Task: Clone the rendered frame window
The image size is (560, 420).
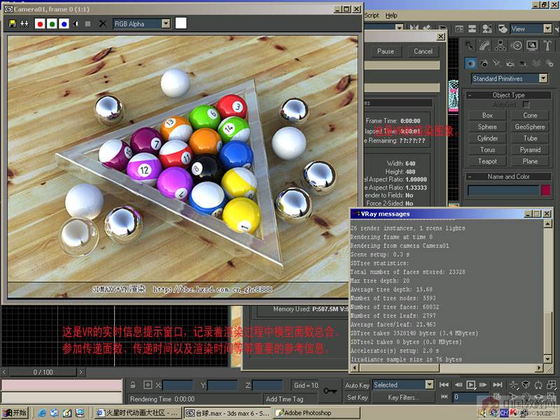Action: [24, 24]
